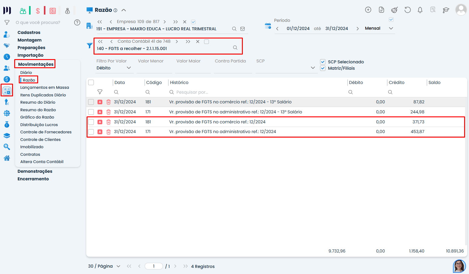Click the Contra Partida input field
The image size is (469, 274).
point(233,68)
